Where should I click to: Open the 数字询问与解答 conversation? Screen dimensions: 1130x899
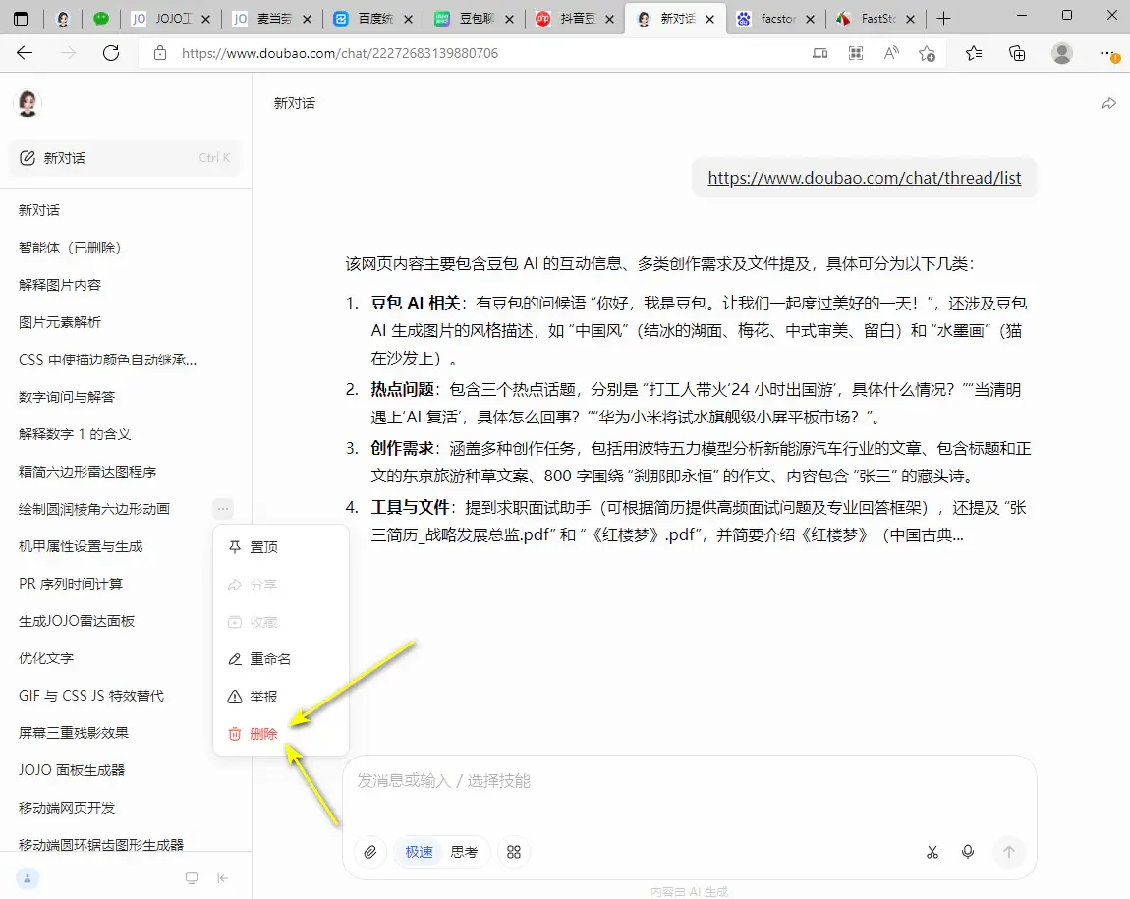126,397
